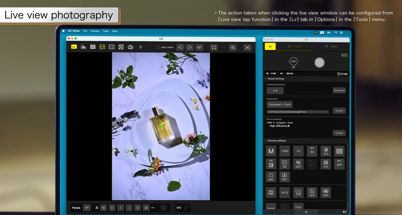
Task: Click the fit-to-window display icon
Action: [x=214, y=47]
